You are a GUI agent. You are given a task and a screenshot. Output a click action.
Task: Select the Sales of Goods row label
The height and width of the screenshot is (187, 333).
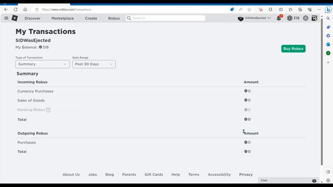[31, 100]
